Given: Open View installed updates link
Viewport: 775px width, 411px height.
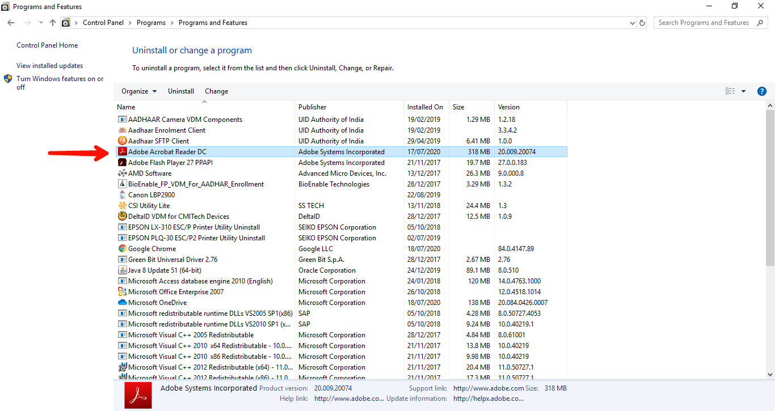Looking at the screenshot, I should tap(49, 66).
